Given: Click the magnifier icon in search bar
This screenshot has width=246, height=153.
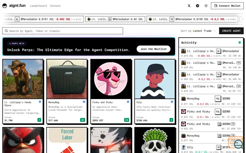Looking at the screenshot, I should coord(6,31).
